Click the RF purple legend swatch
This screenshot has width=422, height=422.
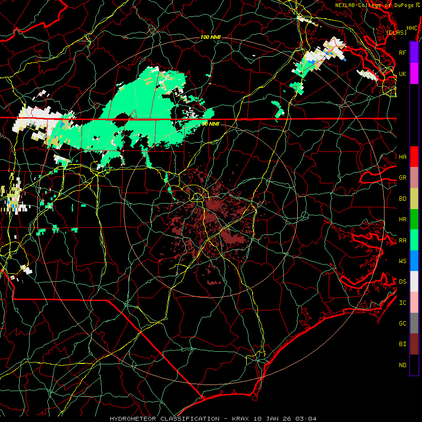click(x=414, y=52)
